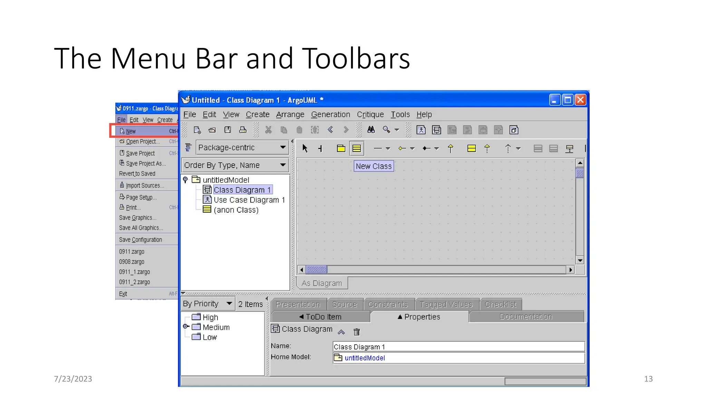Click the Cut scissors icon
707x397 pixels.
(268, 130)
